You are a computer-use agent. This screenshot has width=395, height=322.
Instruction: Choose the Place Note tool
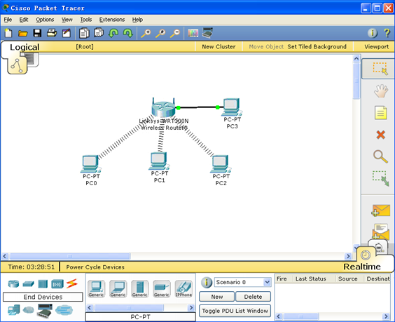[x=380, y=112]
